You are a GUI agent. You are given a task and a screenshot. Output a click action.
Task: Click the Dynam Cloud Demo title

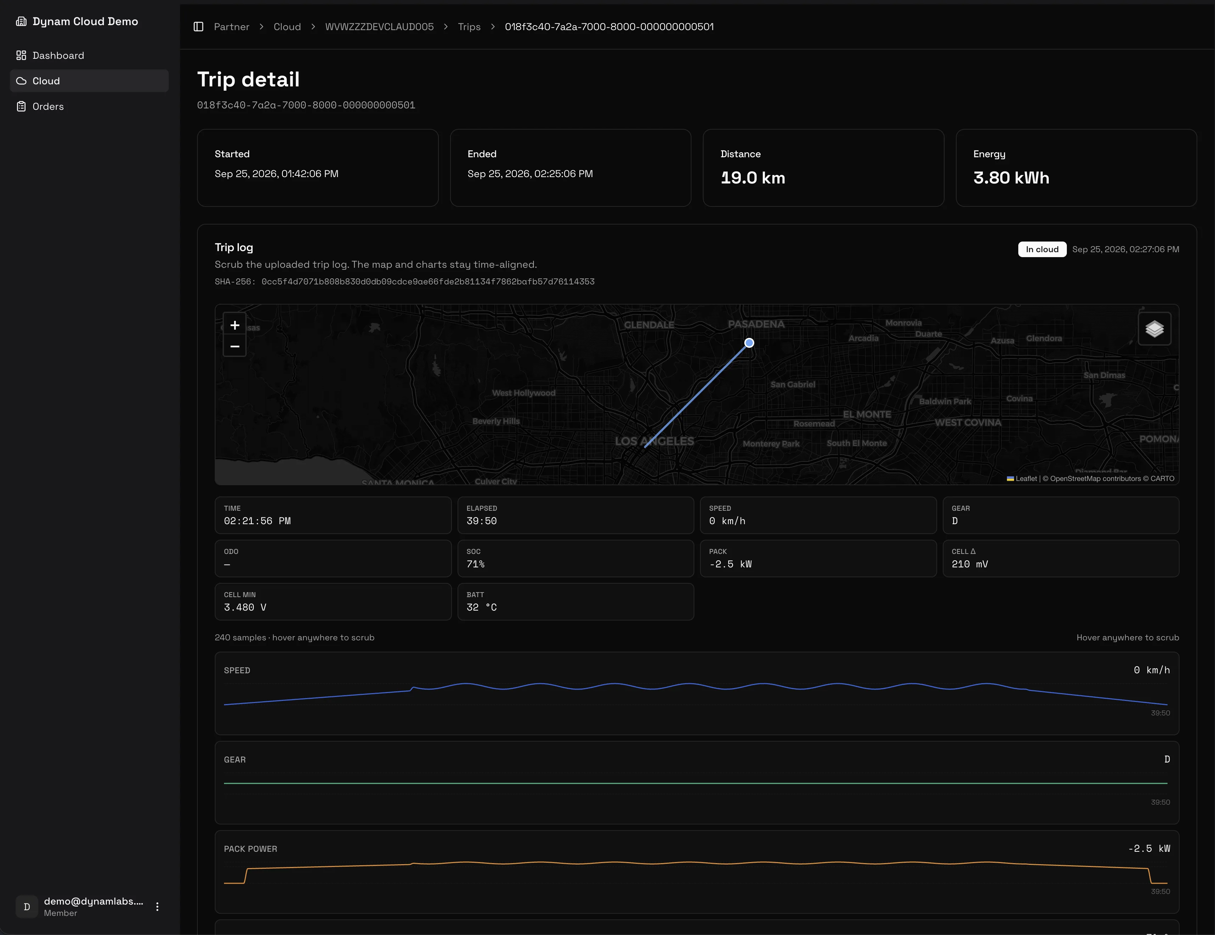point(85,21)
